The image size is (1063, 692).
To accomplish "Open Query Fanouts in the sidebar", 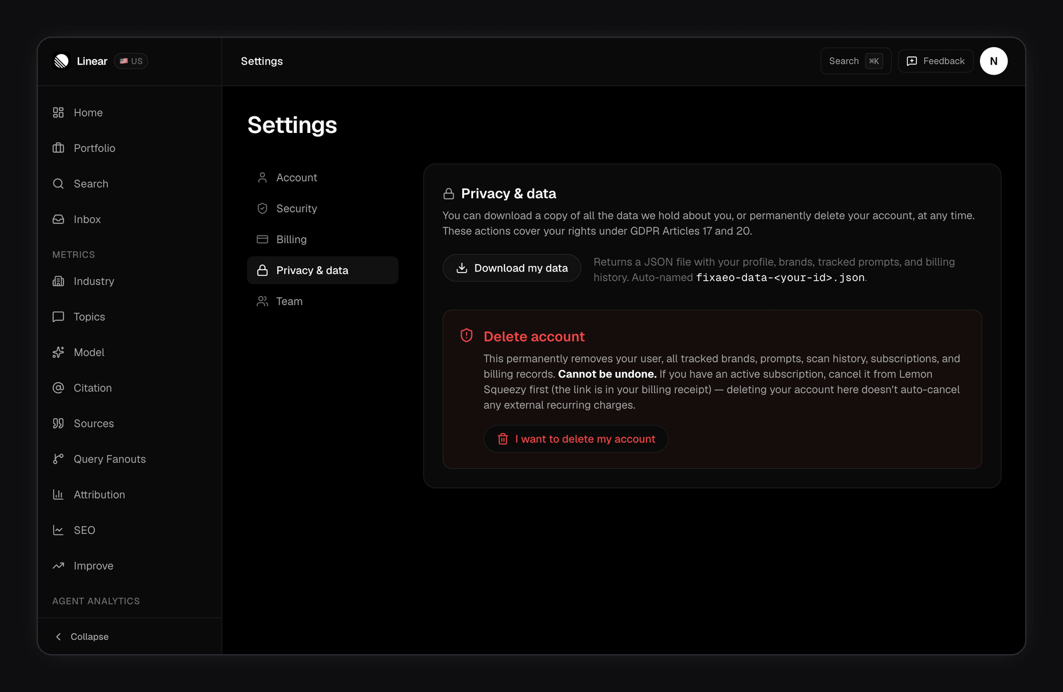I will coord(129,458).
